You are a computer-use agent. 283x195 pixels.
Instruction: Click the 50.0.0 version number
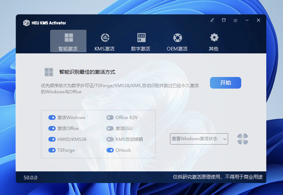pos(31,178)
